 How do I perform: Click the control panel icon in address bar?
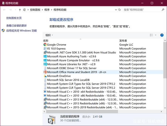coord(25,10)
